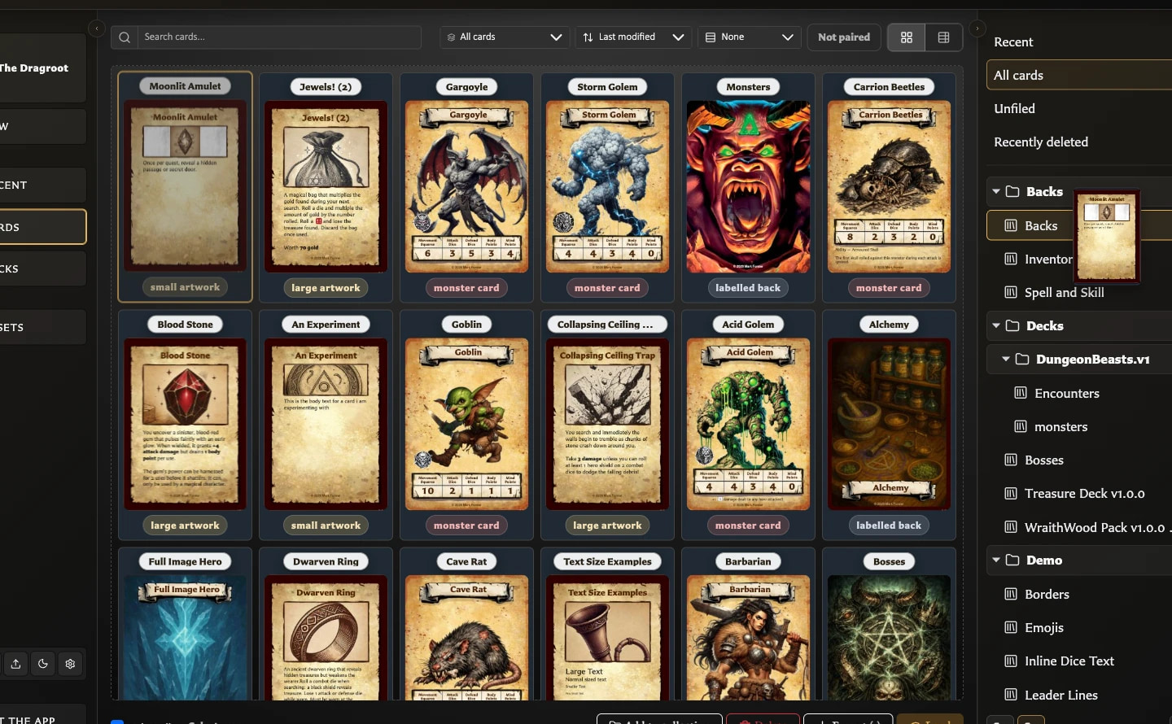Click the monster card tag on Acid Golem
Image resolution: width=1172 pixels, height=724 pixels.
[x=748, y=526]
